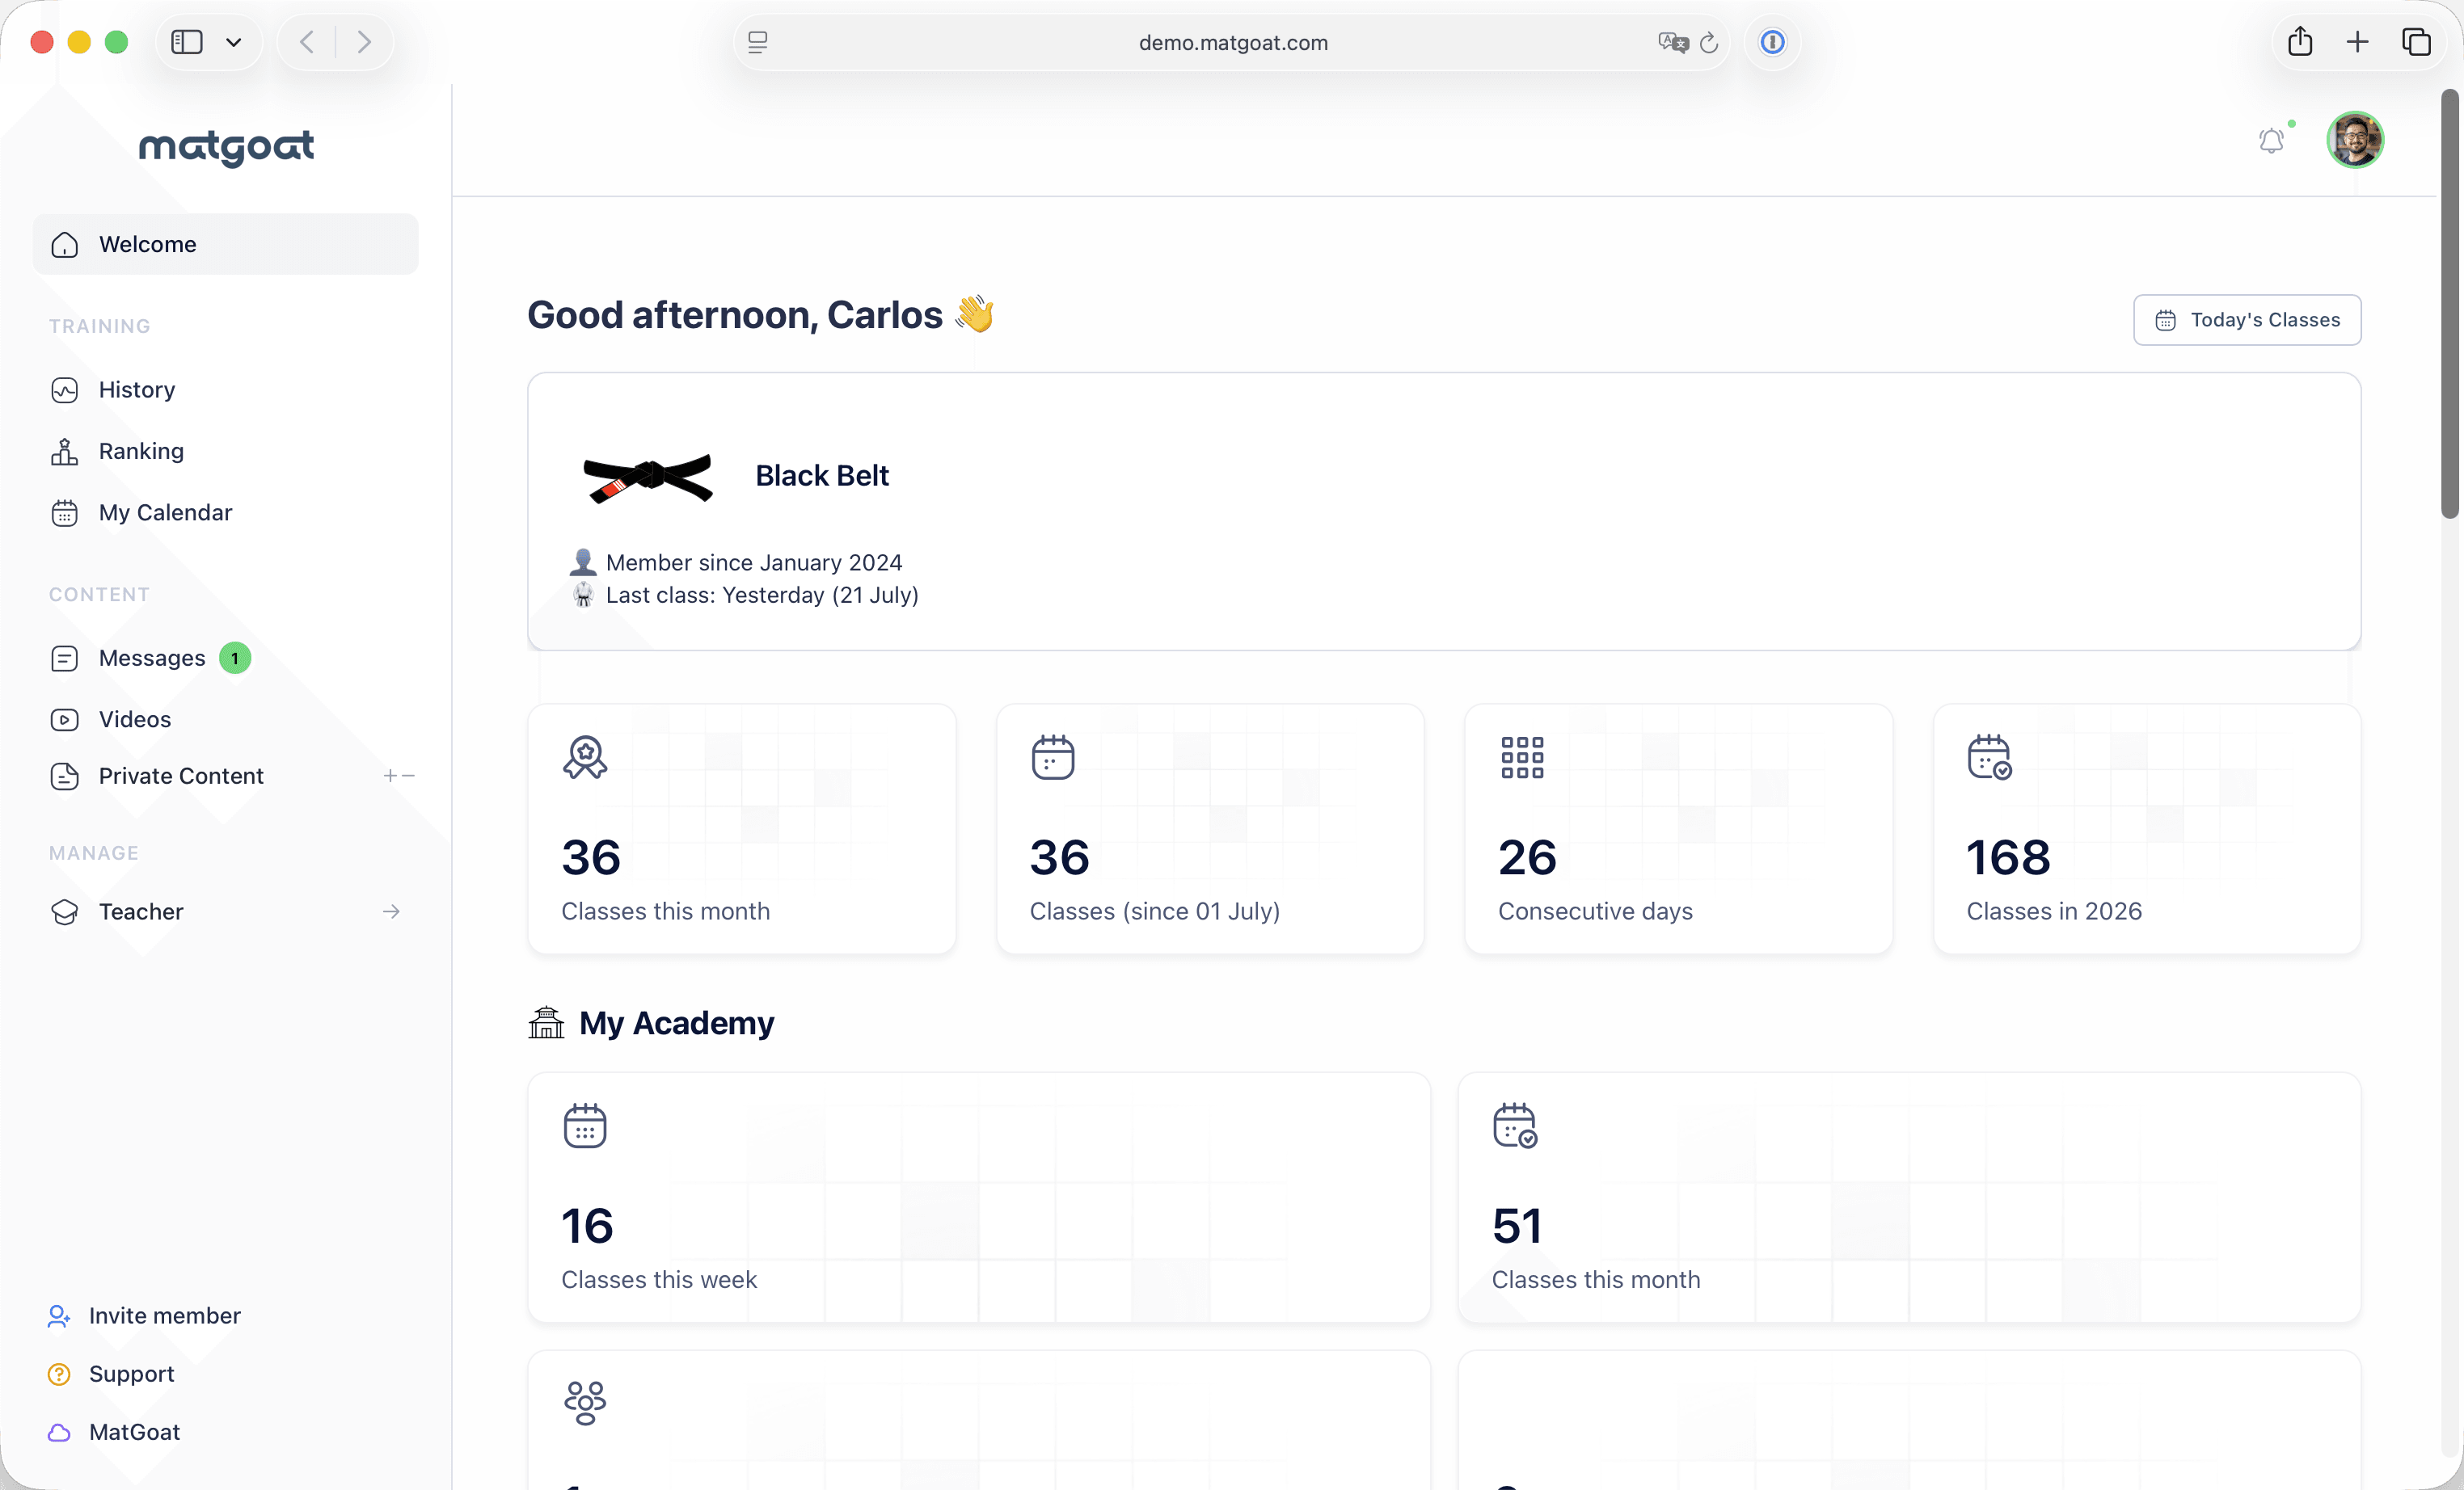The width and height of the screenshot is (2464, 1490).
Task: Open the notifications bell
Action: point(2271,141)
